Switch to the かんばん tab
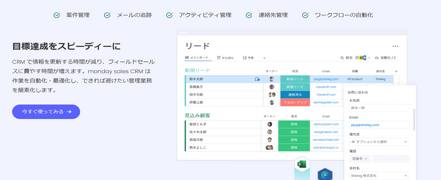Image resolution: width=441 pixels, height=180 pixels. [x=226, y=58]
